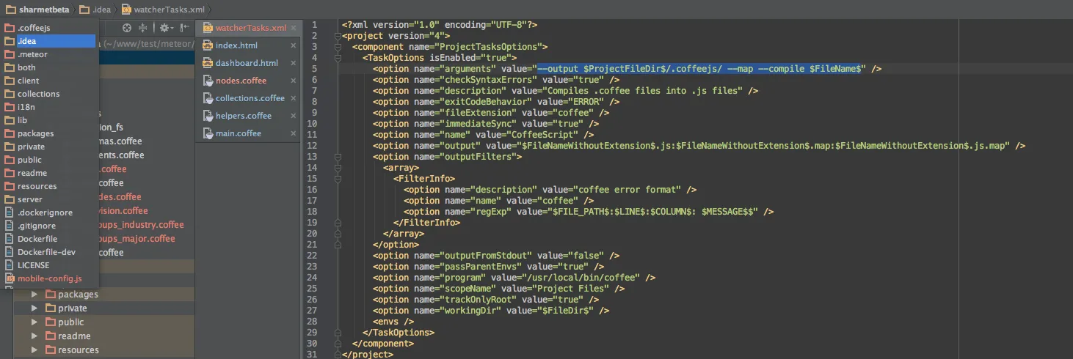Collapse fold marker at line 3 component tag
Viewport: 1073px width, 359px height.
pyautogui.click(x=337, y=47)
